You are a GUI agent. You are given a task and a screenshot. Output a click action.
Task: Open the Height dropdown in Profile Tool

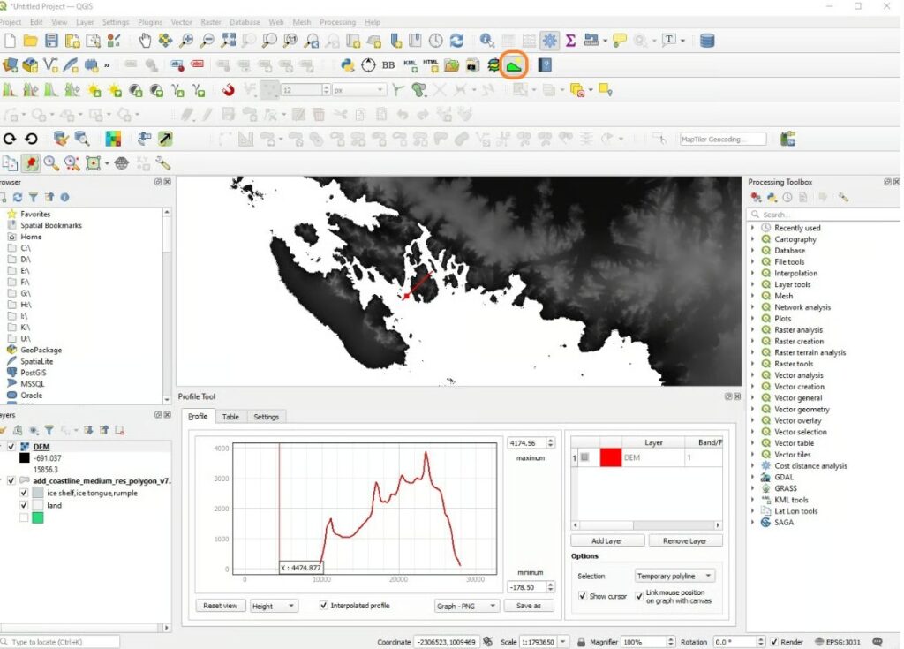point(274,606)
